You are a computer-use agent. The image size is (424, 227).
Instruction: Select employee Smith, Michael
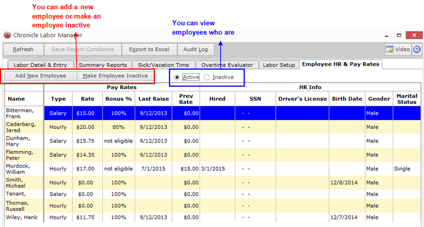[x=24, y=183]
